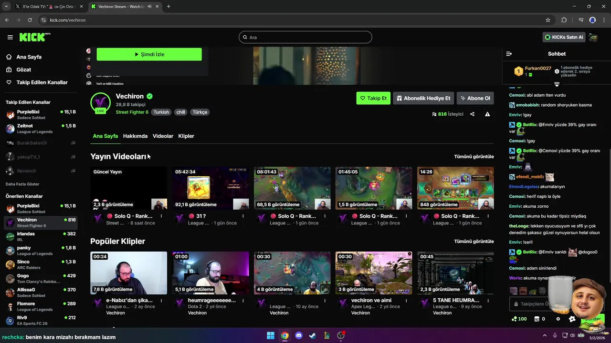
Task: Focus the Ara search field
Action: (x=305, y=37)
